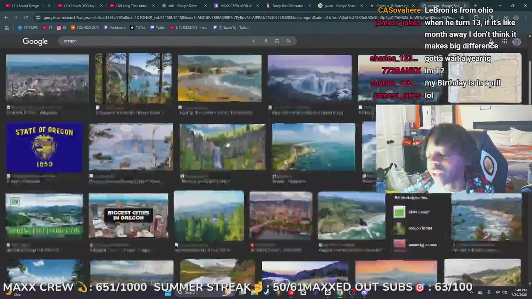
Task: Open the Springfield Oregon image
Action: [44, 216]
